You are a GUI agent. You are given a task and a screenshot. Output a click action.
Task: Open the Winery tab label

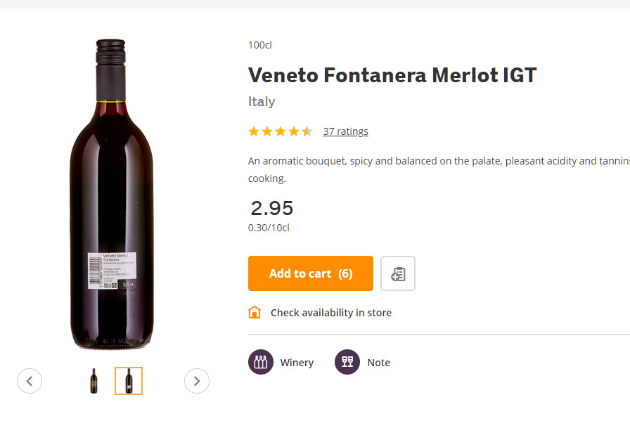click(x=297, y=363)
